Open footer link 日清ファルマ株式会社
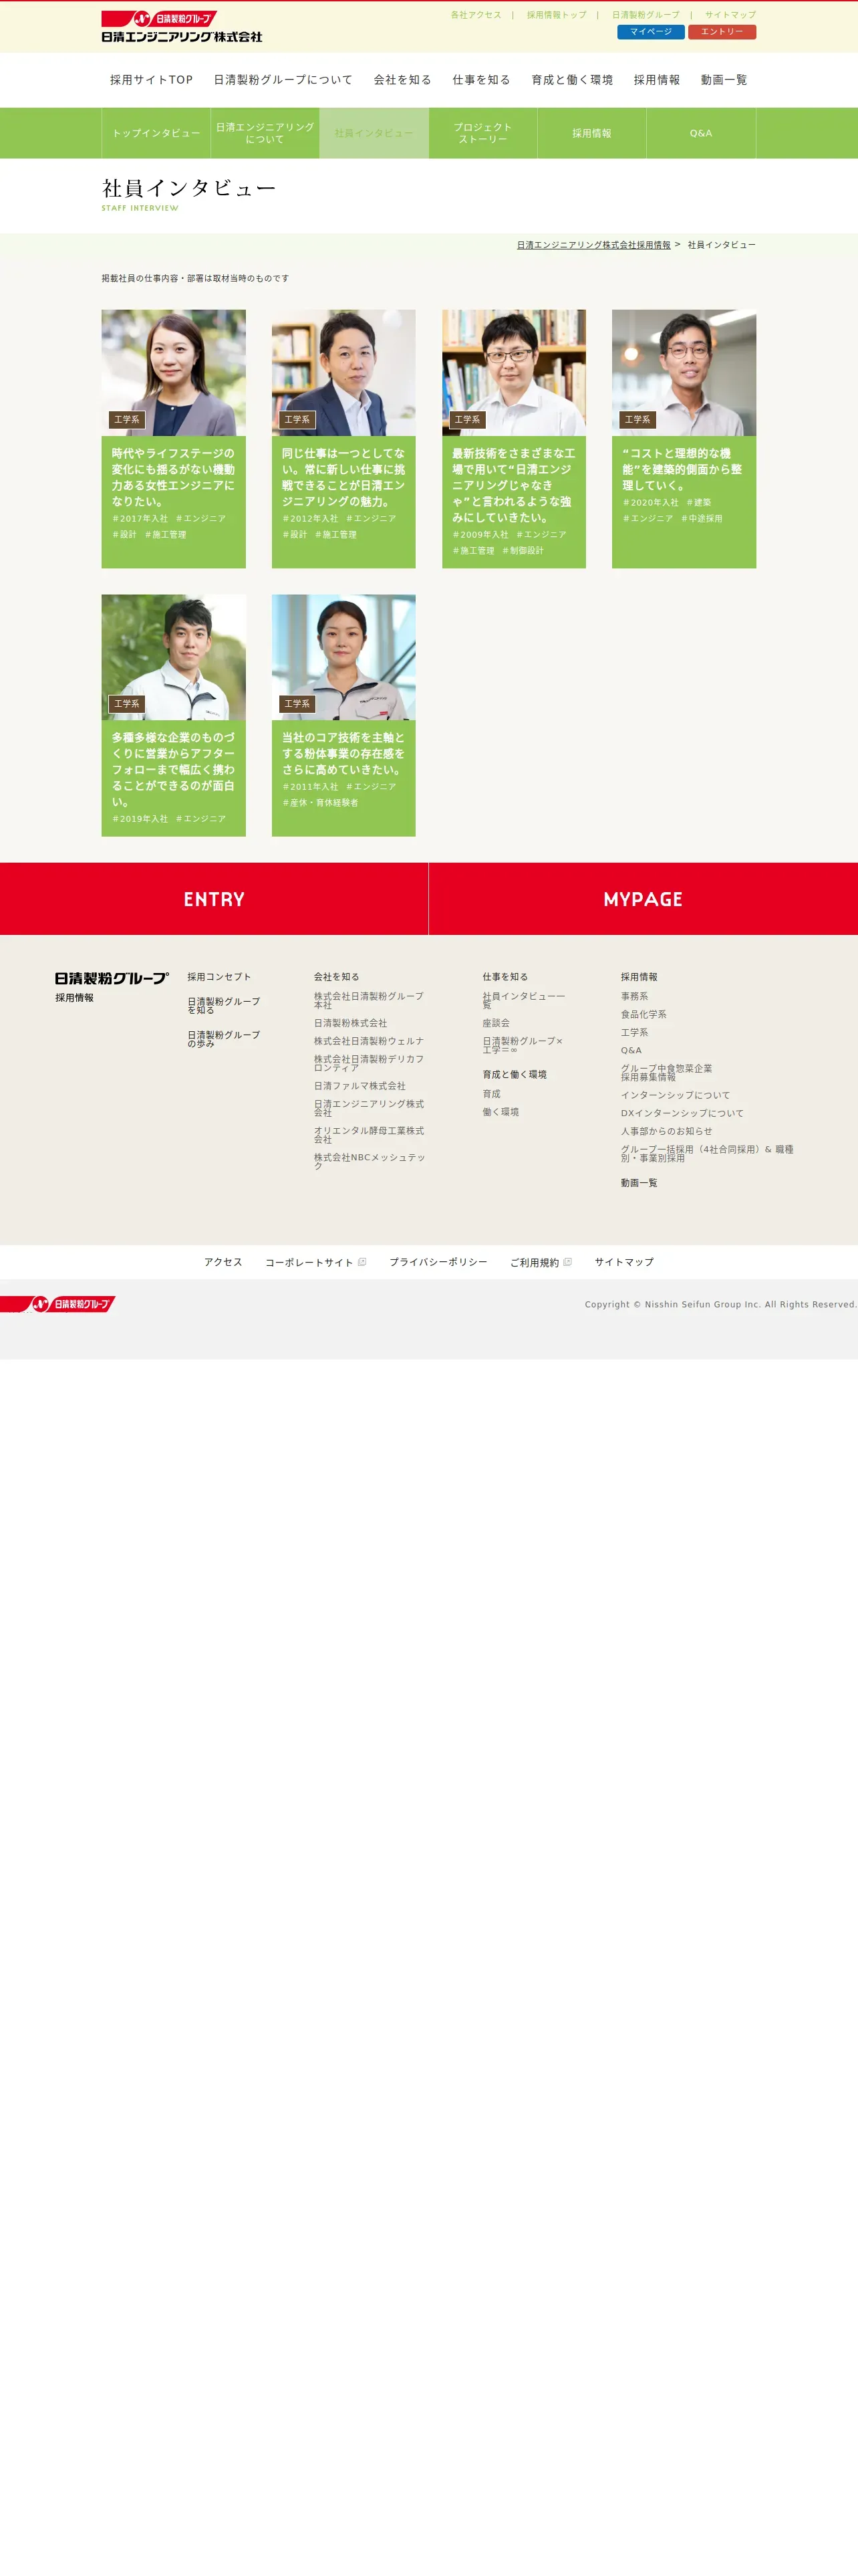The height and width of the screenshot is (2576, 858). [x=360, y=1086]
